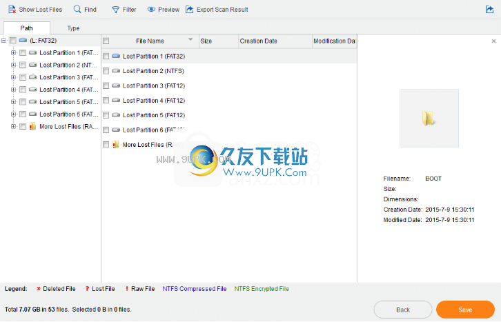Click Lost Partition 2 (NTFS) icon in file list
The height and width of the screenshot is (322, 501).
tap(116, 70)
